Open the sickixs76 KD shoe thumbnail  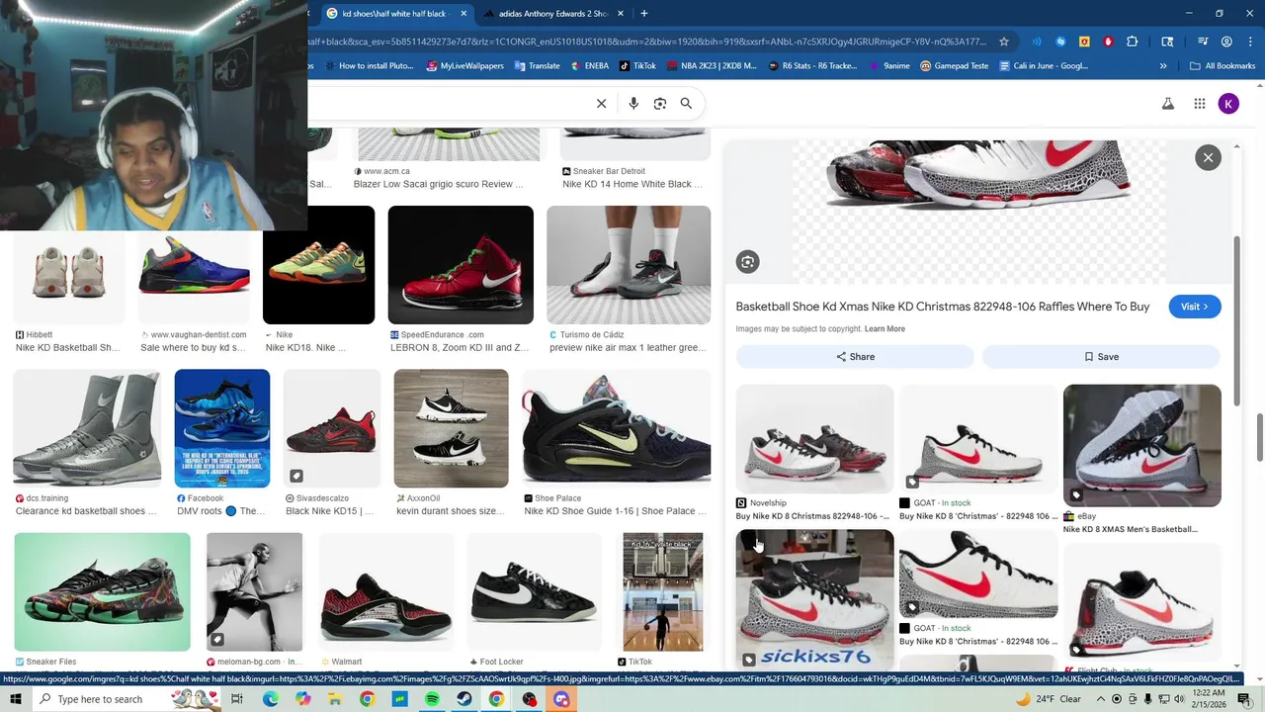(814, 599)
